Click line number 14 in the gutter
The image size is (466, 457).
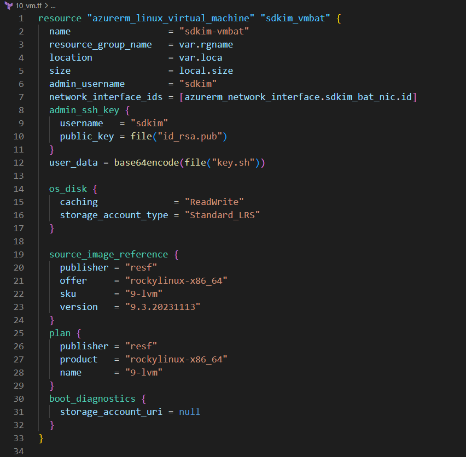point(19,189)
